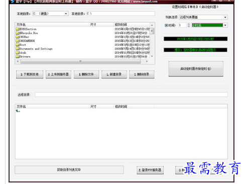Screen dimensions: 245x184
Task: Click the time value spinner arrows
Action: tap(189, 25)
